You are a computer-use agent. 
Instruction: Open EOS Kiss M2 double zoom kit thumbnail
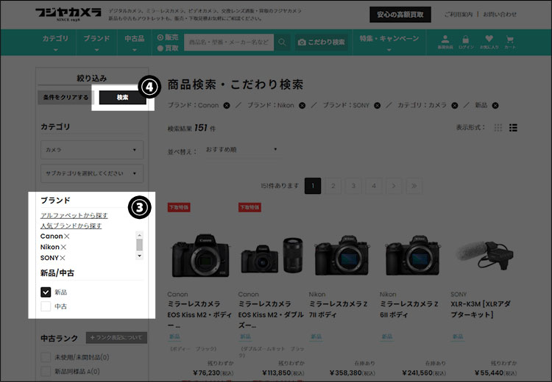coord(272,256)
